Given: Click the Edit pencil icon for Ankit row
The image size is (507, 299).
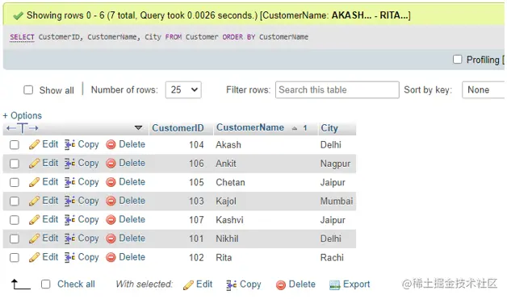Looking at the screenshot, I should [34, 164].
